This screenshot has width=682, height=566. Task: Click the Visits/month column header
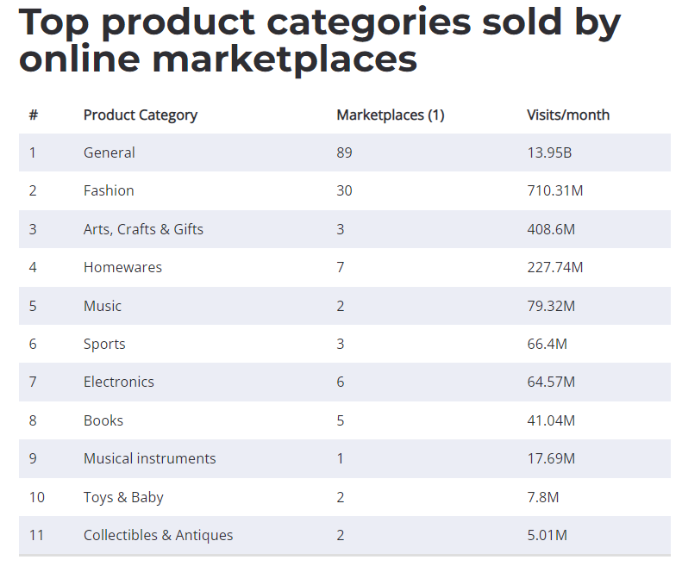tap(568, 115)
